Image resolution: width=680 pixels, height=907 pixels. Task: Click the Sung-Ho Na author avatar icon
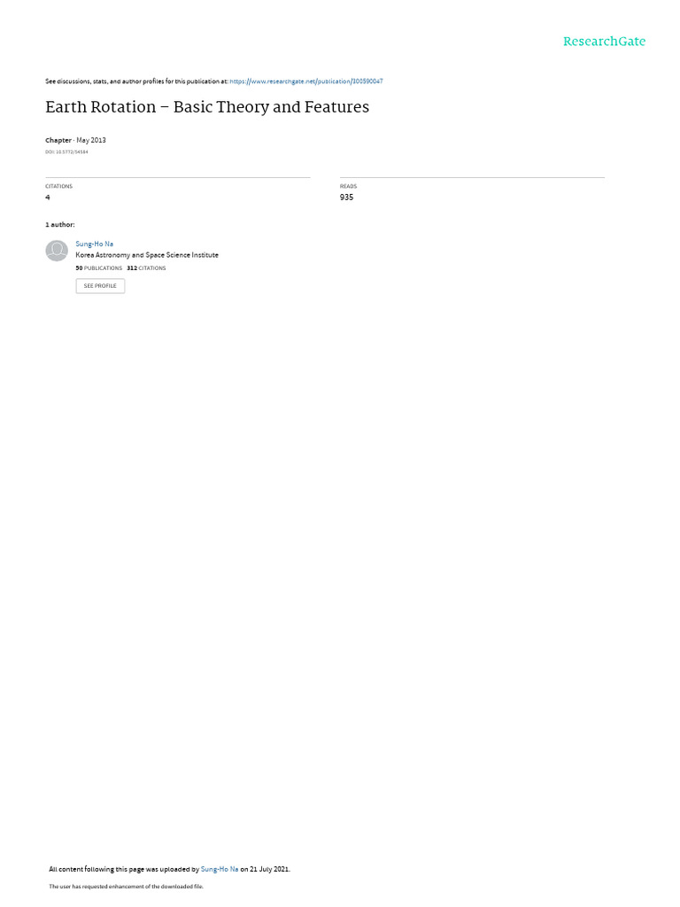57,251
